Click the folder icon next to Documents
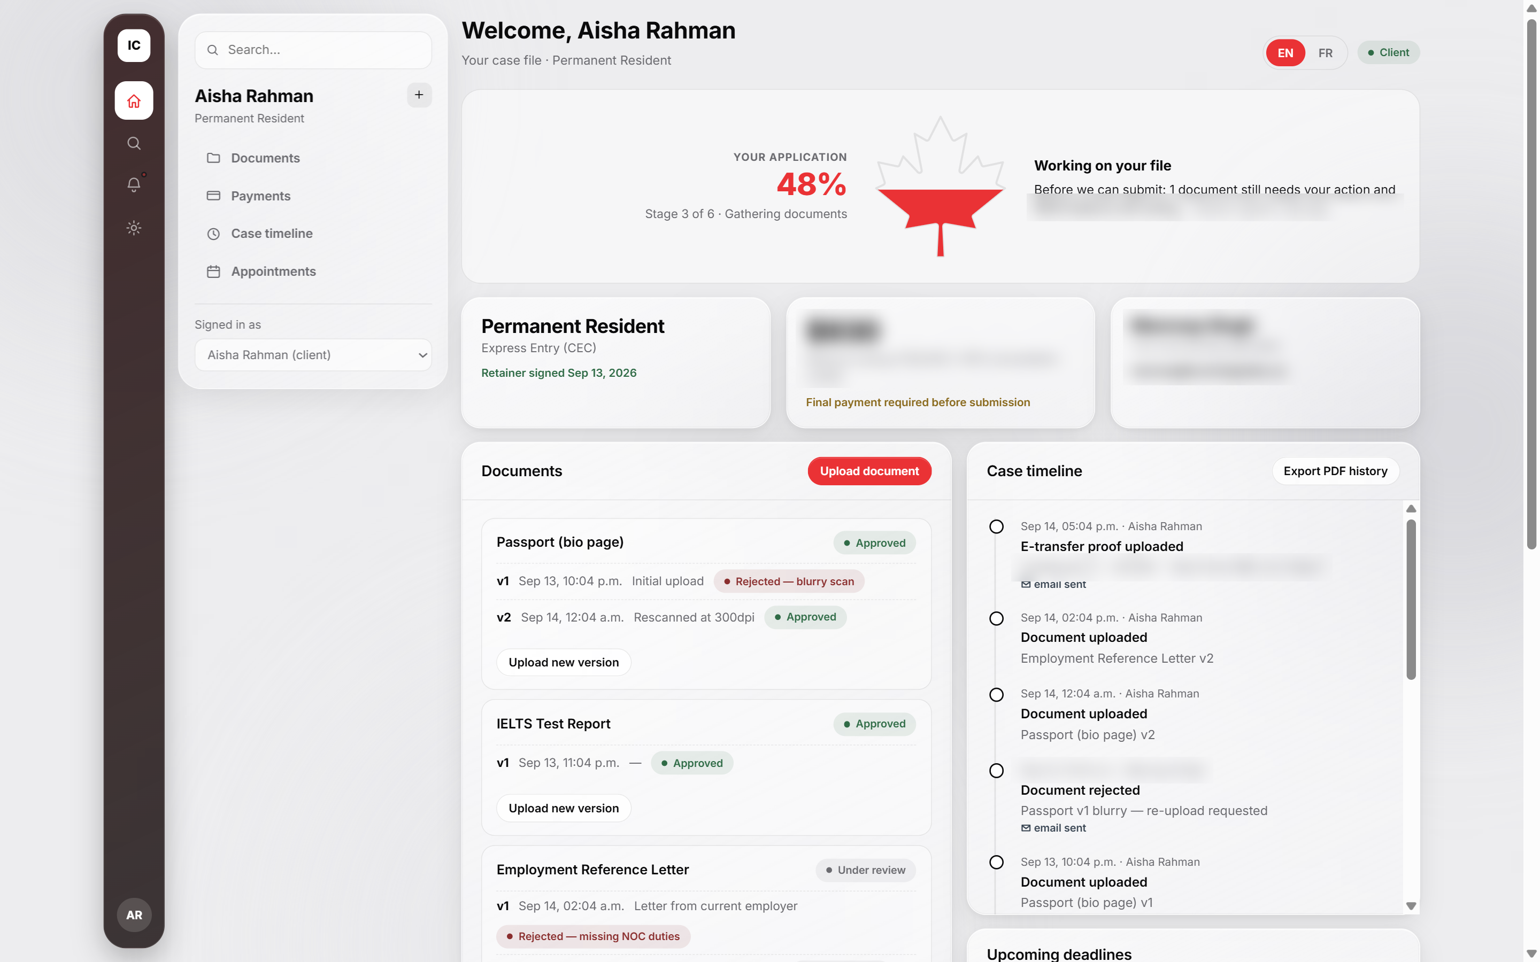The height and width of the screenshot is (962, 1540). point(213,158)
